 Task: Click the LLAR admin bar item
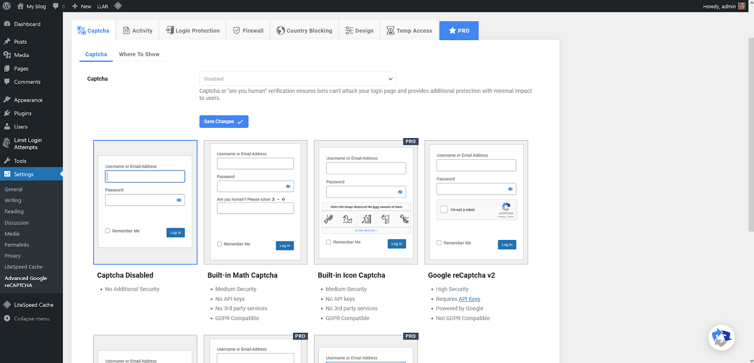tap(103, 7)
